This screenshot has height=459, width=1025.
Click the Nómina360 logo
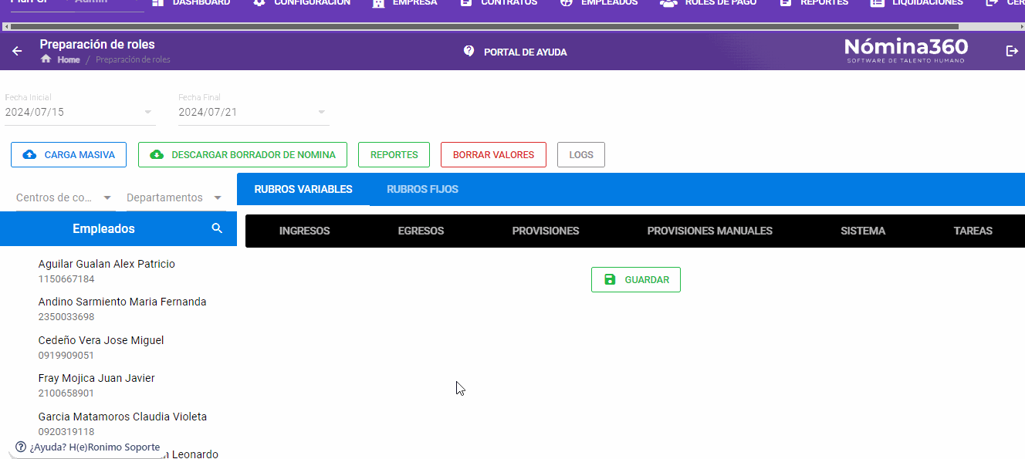pos(905,50)
